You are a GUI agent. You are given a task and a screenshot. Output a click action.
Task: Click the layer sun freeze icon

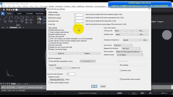(9, 10)
